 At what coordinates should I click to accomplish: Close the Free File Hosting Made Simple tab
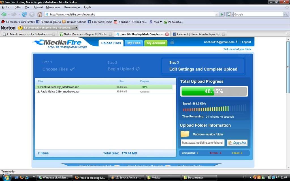pos(167,34)
